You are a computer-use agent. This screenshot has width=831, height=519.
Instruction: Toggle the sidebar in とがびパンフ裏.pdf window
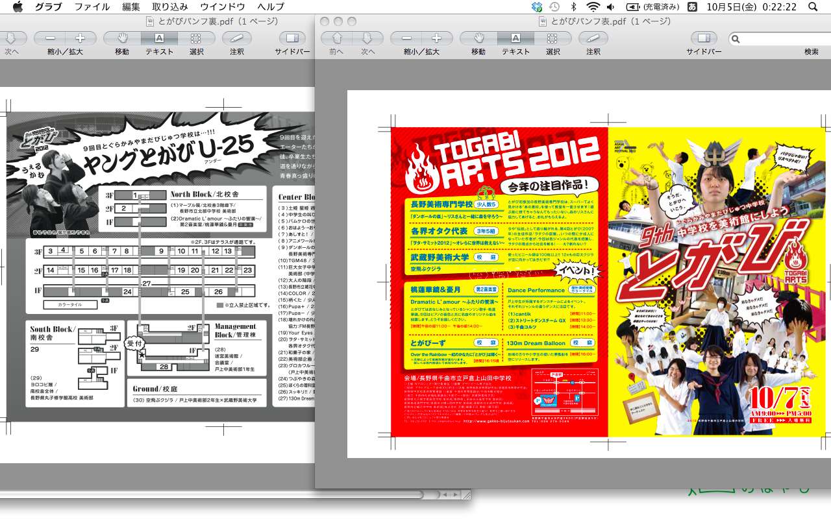[293, 38]
